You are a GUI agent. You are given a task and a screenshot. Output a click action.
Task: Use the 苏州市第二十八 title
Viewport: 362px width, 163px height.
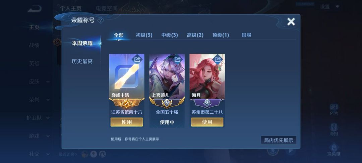207,122
